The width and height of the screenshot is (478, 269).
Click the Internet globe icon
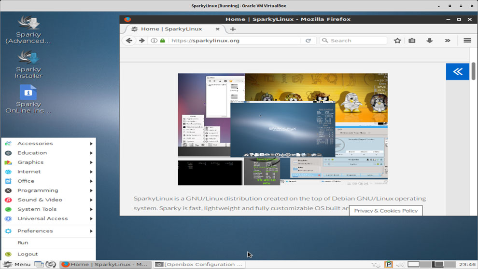(x=8, y=172)
